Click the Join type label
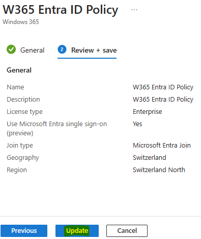 [x=20, y=146]
